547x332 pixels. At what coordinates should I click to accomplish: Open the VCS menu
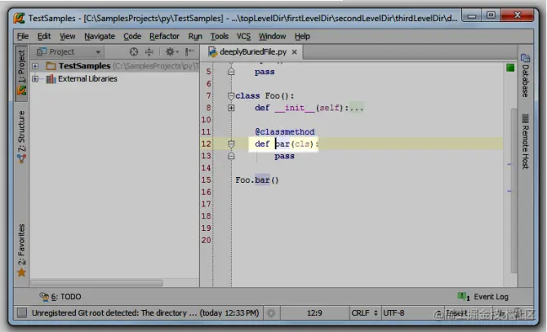pyautogui.click(x=243, y=36)
